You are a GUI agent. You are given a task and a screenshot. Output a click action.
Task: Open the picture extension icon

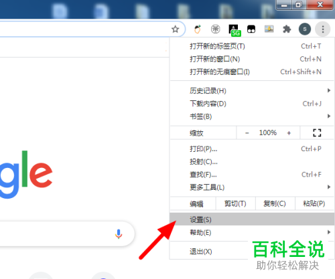(269, 29)
